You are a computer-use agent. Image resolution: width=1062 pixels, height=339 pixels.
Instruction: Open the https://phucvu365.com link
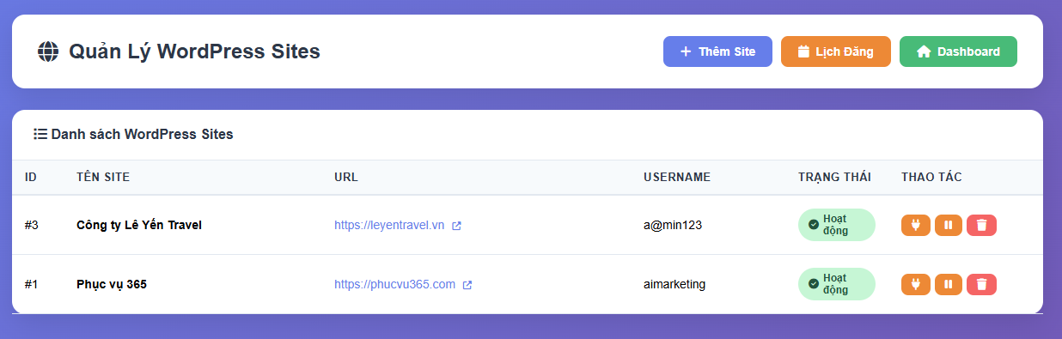394,284
